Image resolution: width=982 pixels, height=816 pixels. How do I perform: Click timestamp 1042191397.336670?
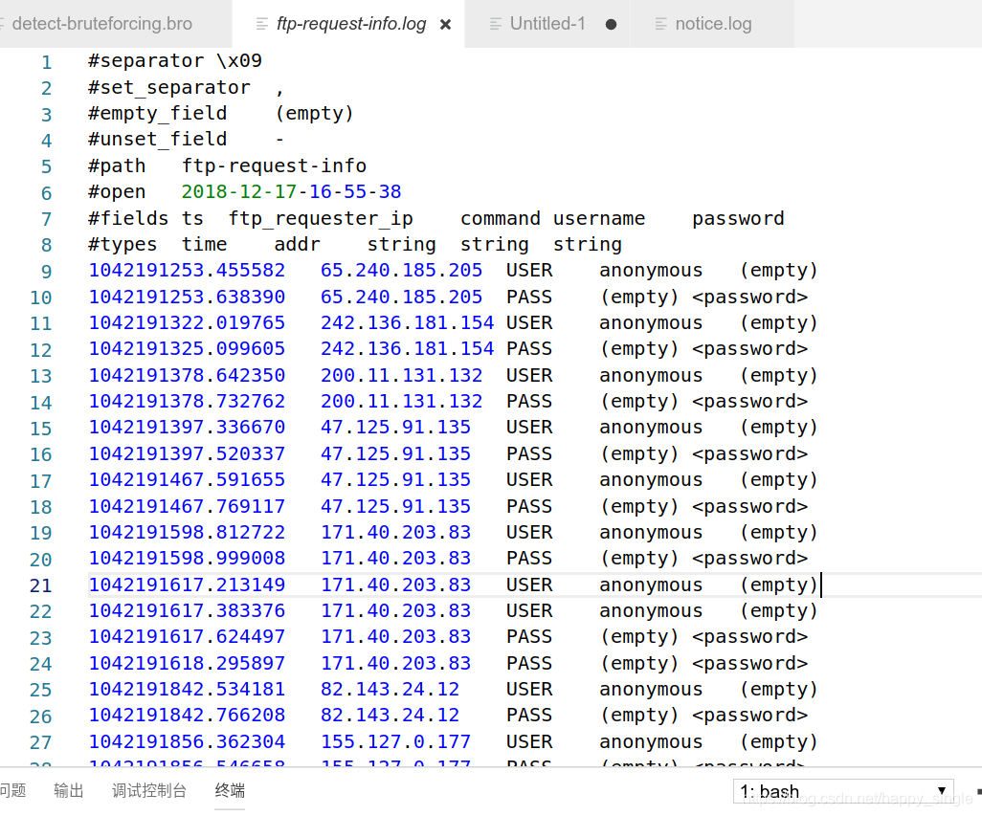pyautogui.click(x=187, y=428)
